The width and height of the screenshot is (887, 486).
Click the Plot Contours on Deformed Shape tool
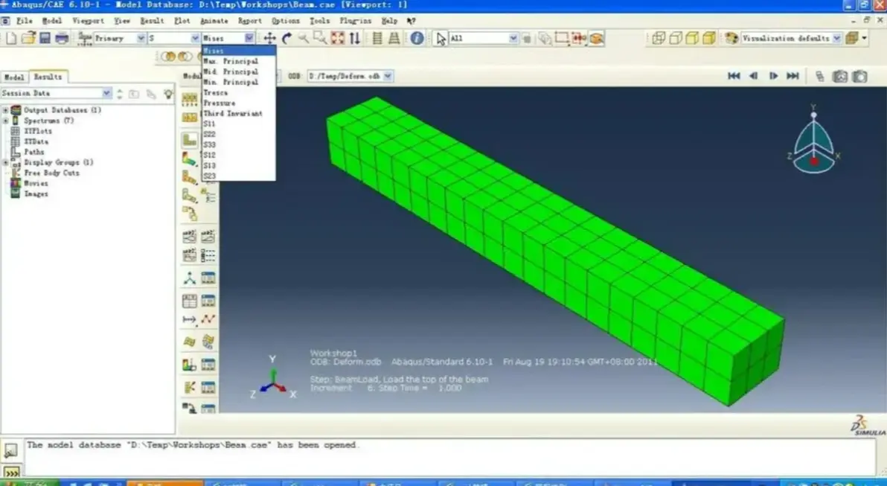click(190, 159)
